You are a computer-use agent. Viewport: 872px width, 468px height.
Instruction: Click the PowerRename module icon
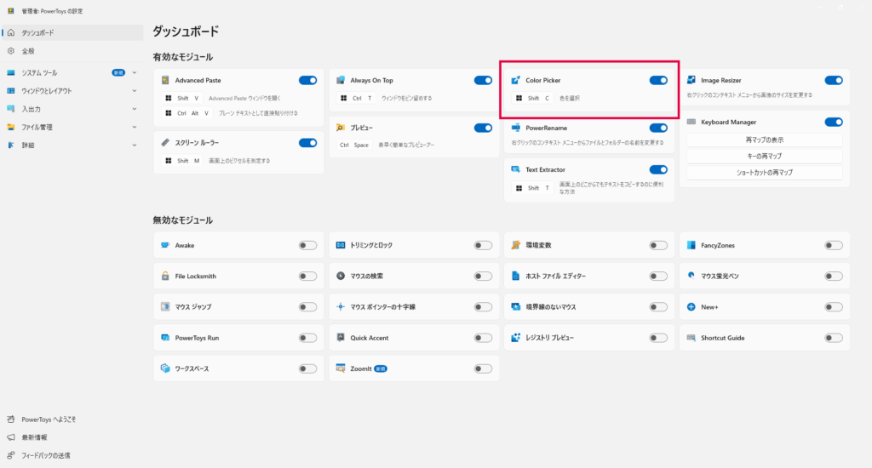(515, 128)
